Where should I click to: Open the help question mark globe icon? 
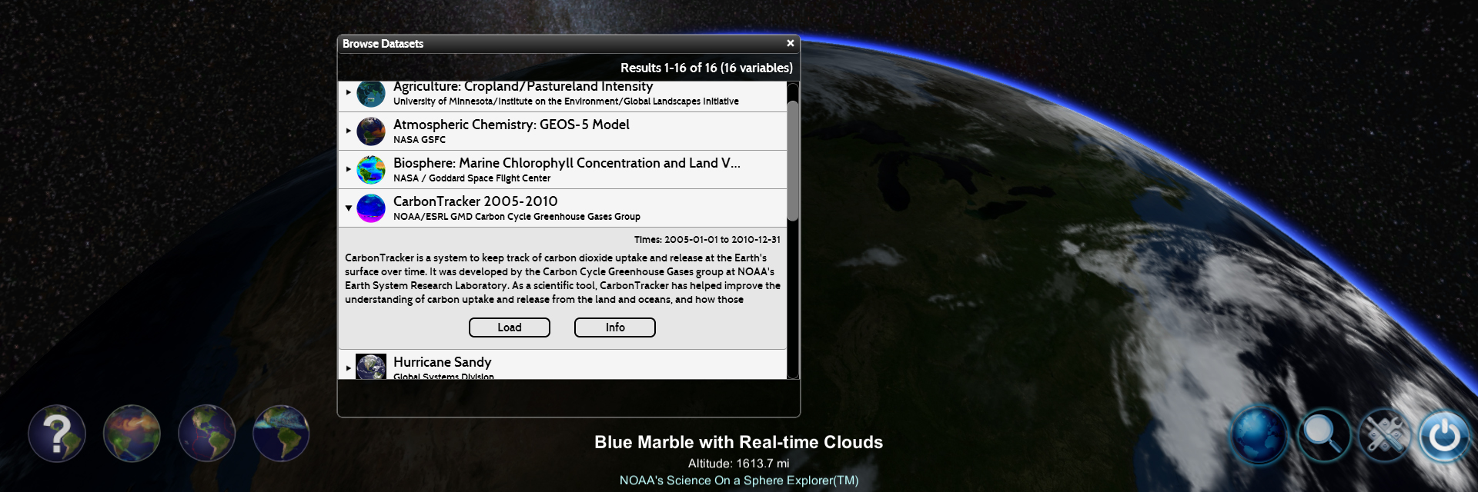click(x=57, y=434)
